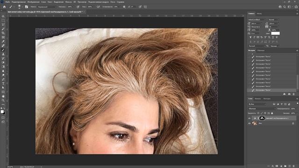The height and width of the screenshot is (168, 299).
Task: Open smoothing options gear icon
Action: [124, 7]
